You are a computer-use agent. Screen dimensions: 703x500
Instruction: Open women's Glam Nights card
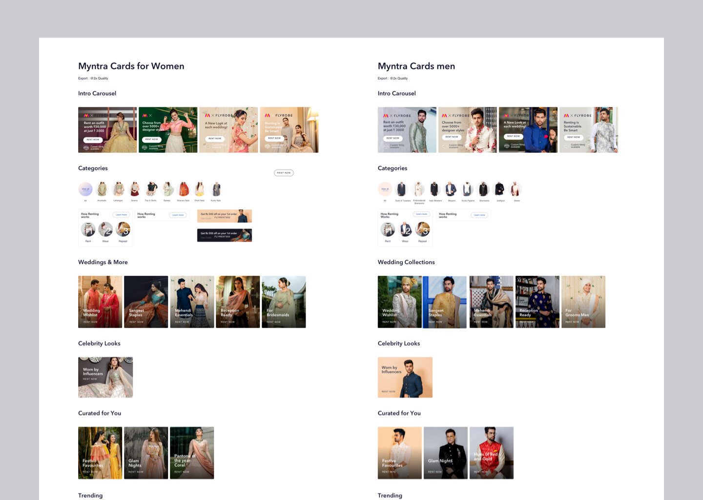[x=146, y=453]
